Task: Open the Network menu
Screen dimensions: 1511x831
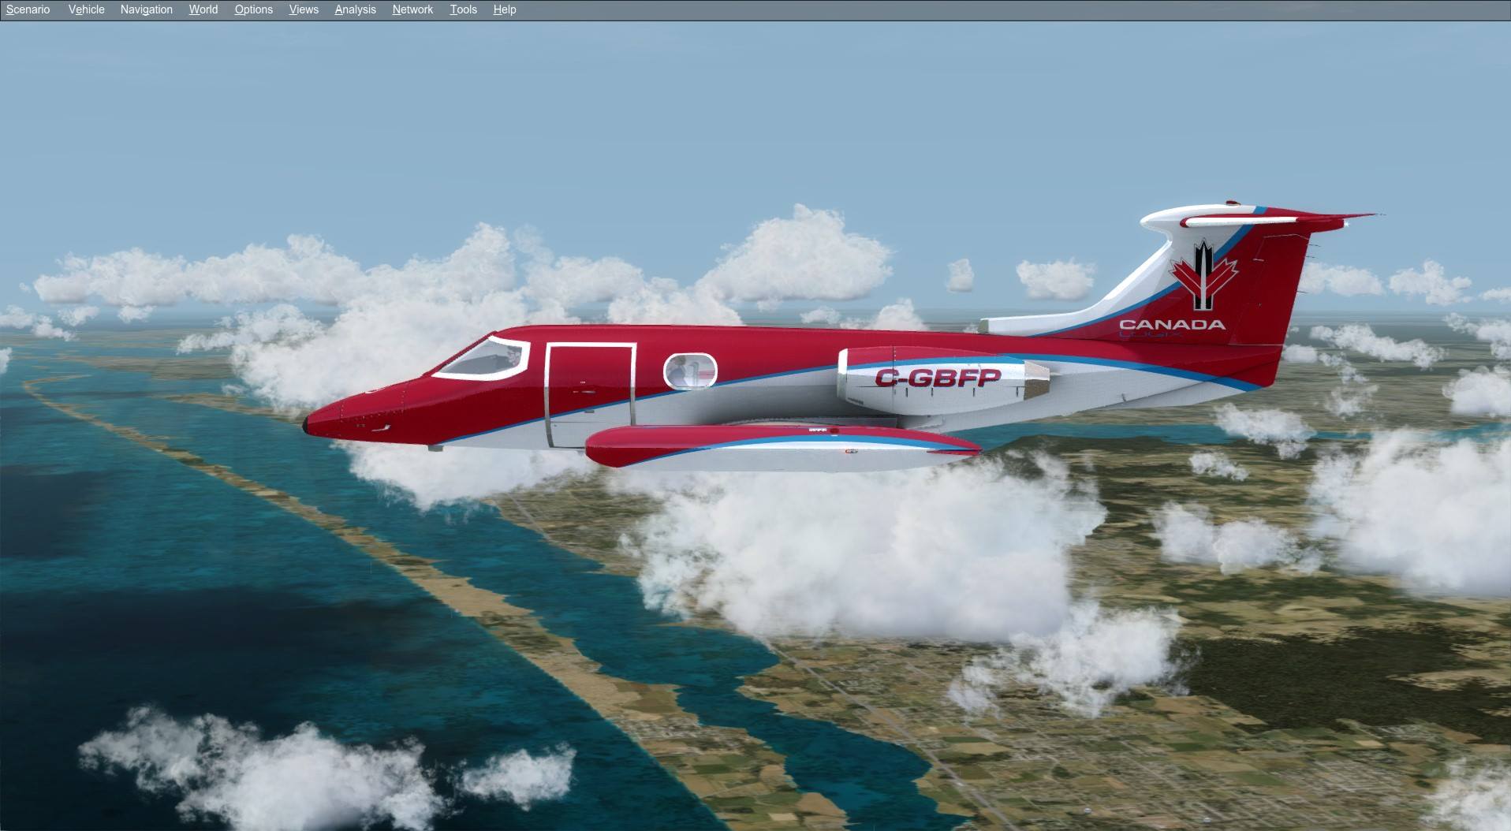Action: [x=412, y=9]
